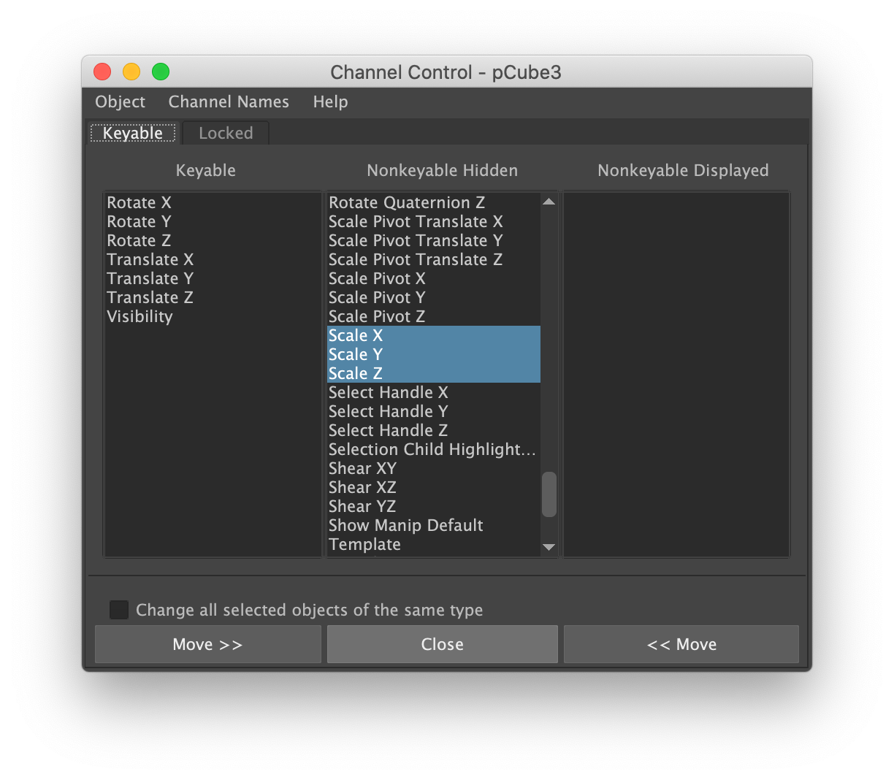Select the Keyable tab

click(x=133, y=133)
